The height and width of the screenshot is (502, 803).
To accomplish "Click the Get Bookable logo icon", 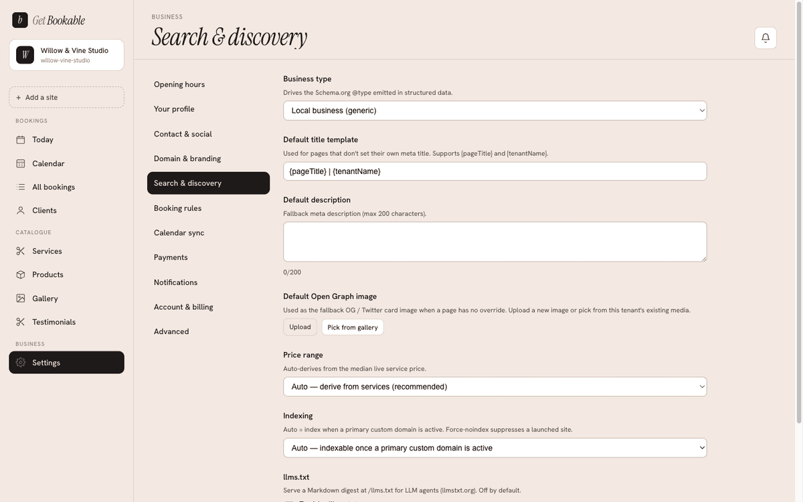I will [x=20, y=20].
